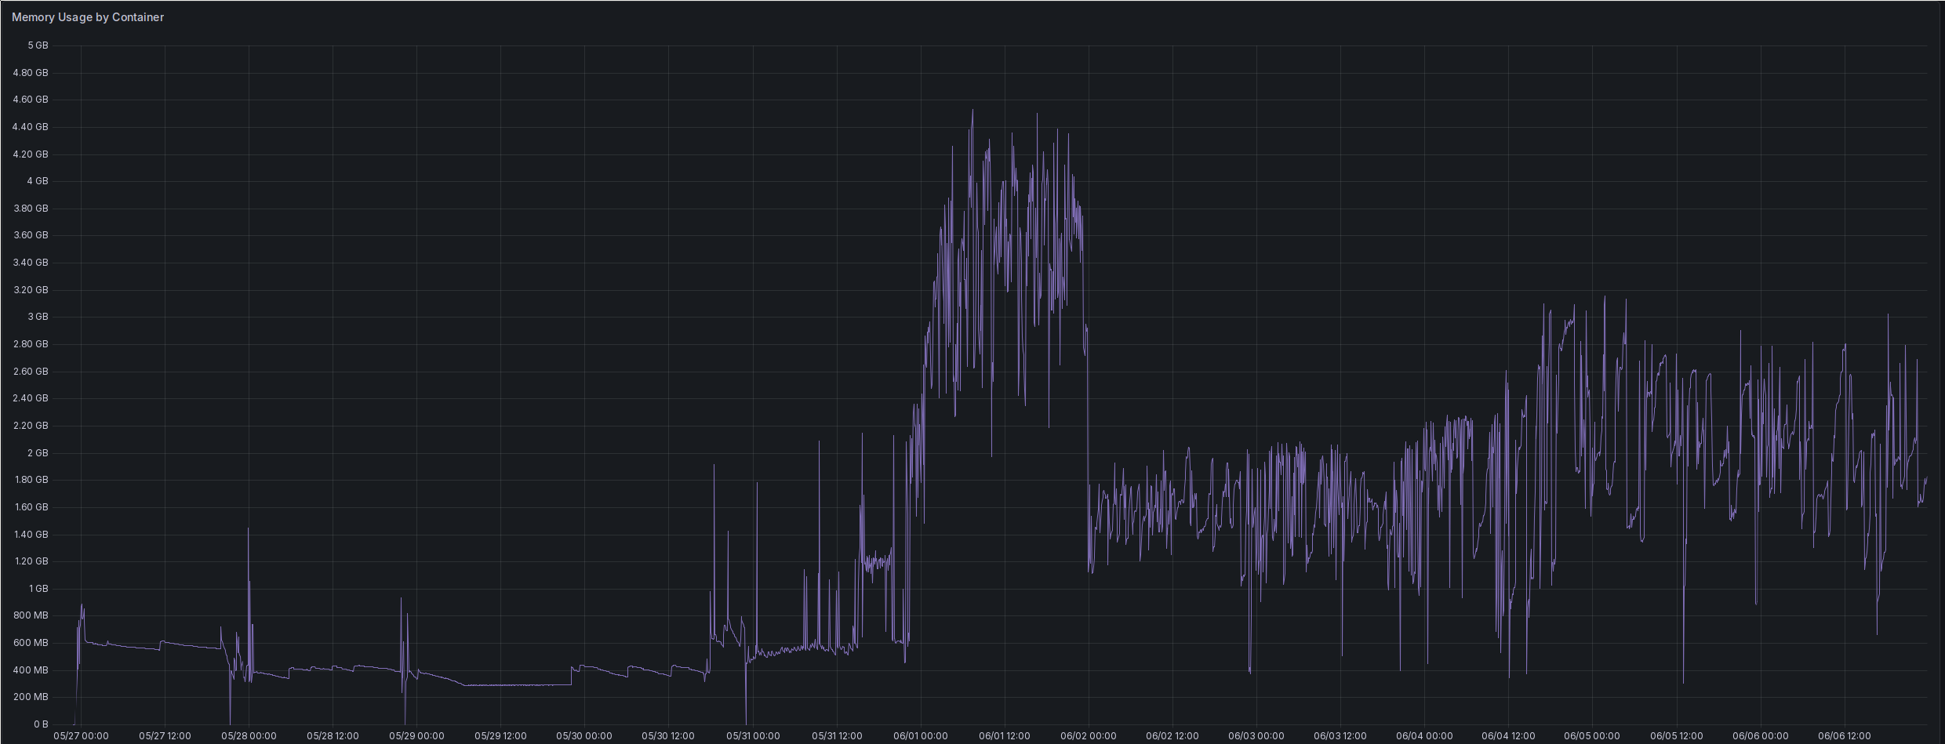Click the 05/29 00:00 time axis label
1945x744 pixels.
[x=416, y=736]
